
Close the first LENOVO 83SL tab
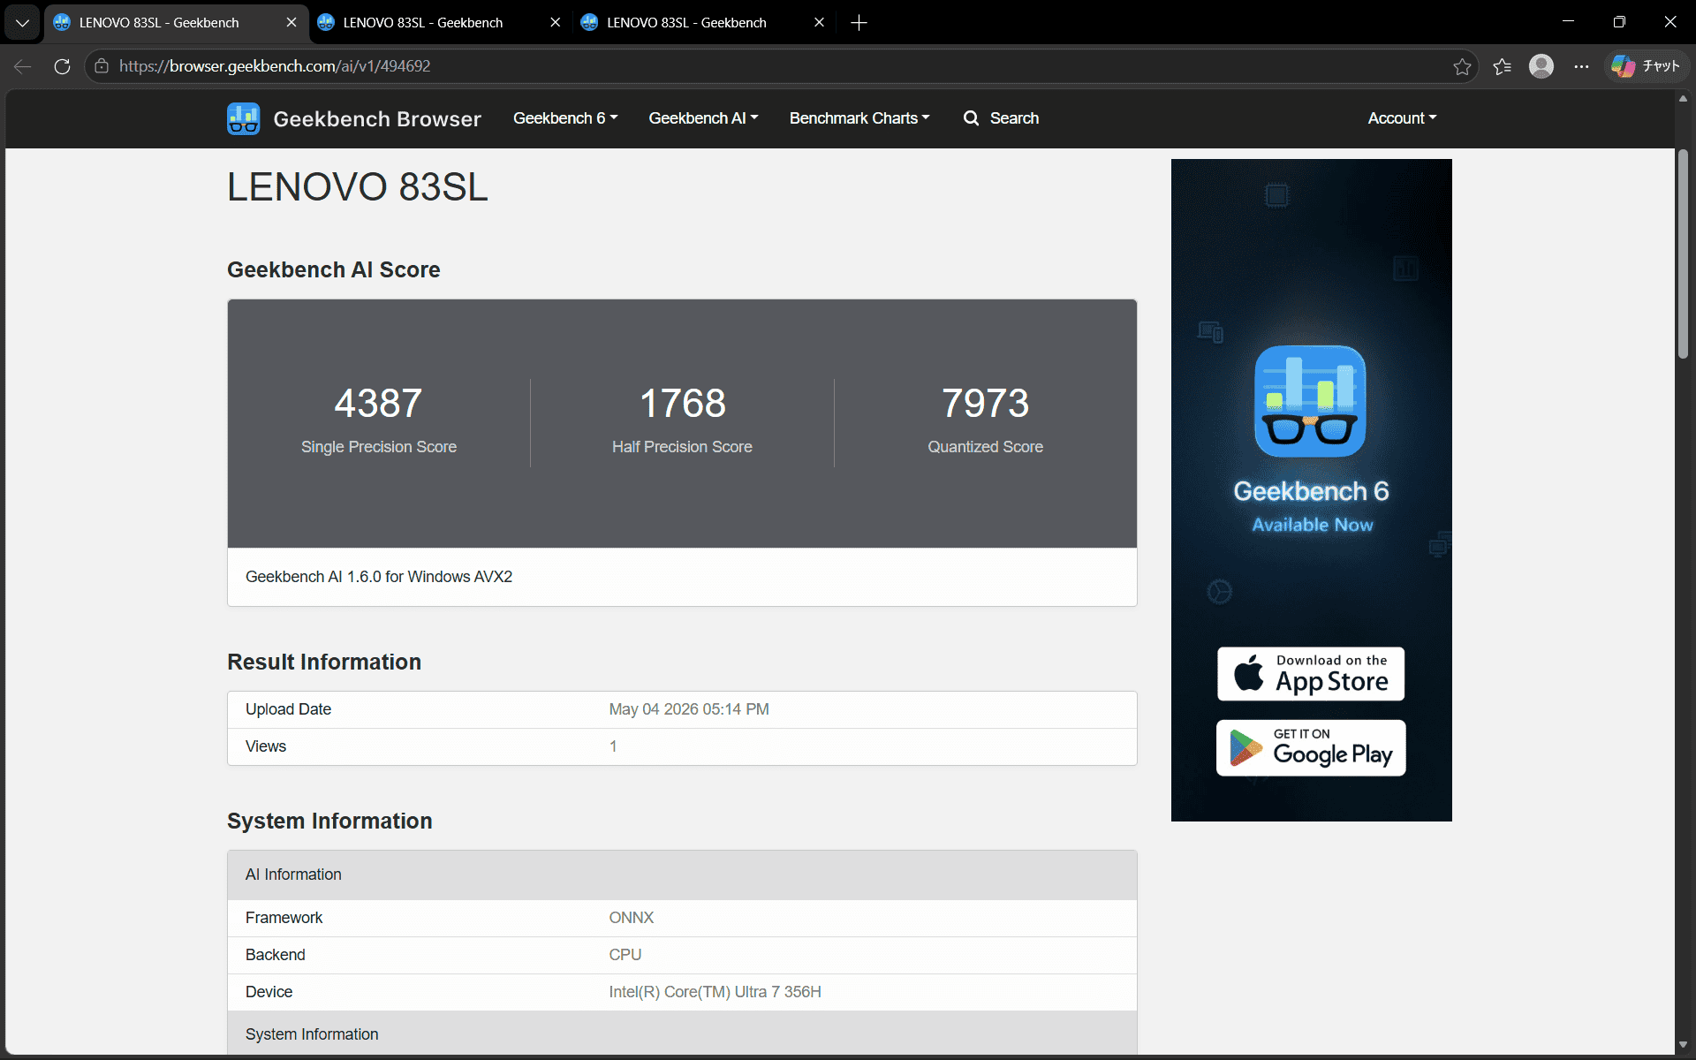coord(291,23)
